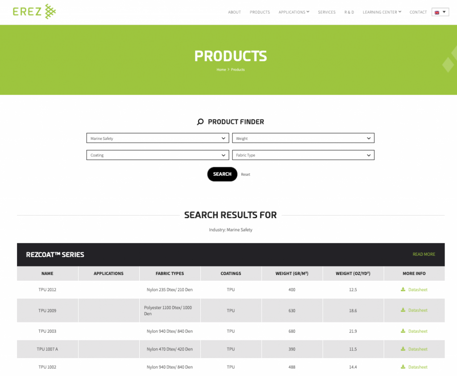Open the TPU 1002 Datasheet link

tap(418, 367)
